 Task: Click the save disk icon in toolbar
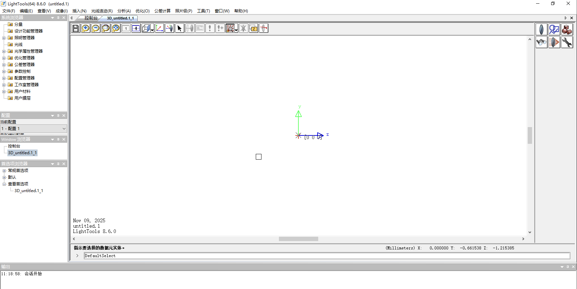click(x=76, y=28)
